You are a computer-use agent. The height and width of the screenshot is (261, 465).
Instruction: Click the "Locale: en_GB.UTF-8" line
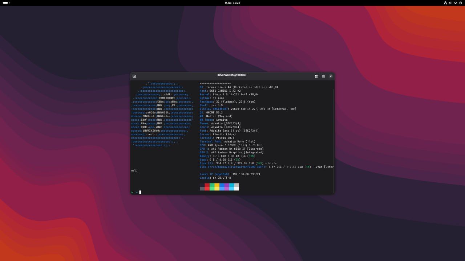click(215, 178)
